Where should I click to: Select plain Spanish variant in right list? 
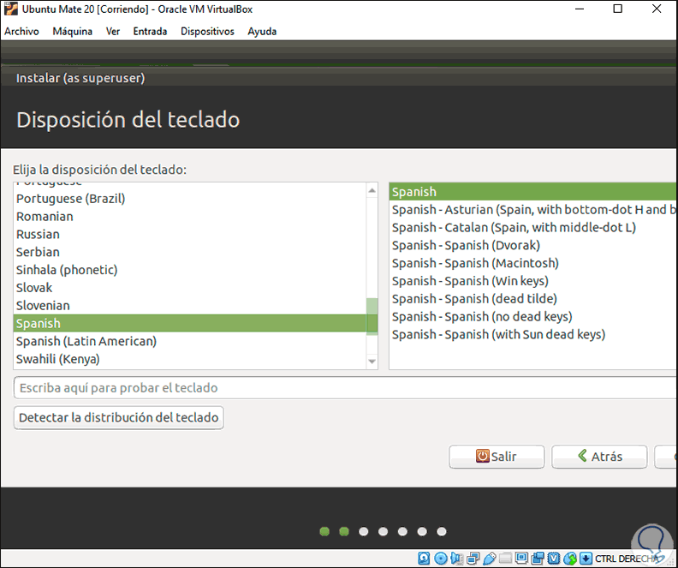(533, 192)
